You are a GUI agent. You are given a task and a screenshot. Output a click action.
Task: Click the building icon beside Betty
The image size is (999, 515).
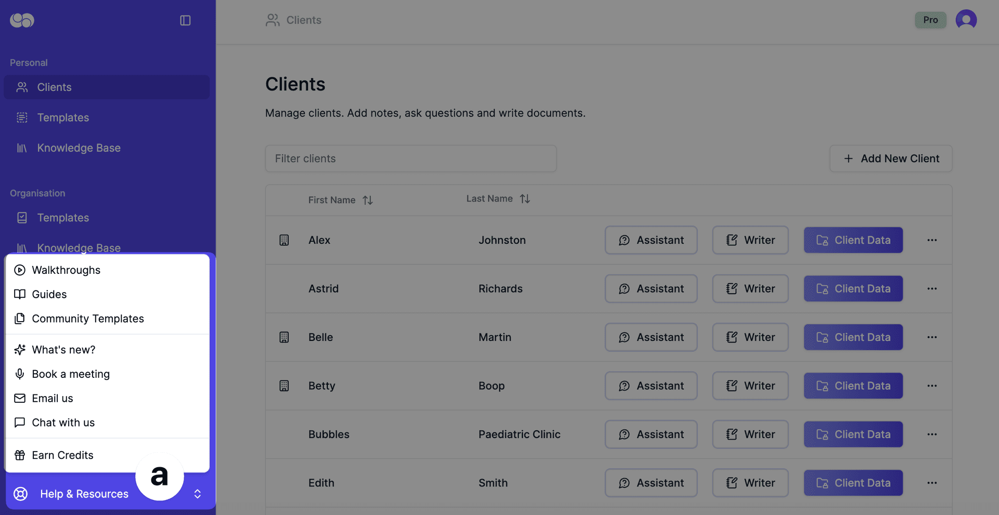(x=284, y=386)
